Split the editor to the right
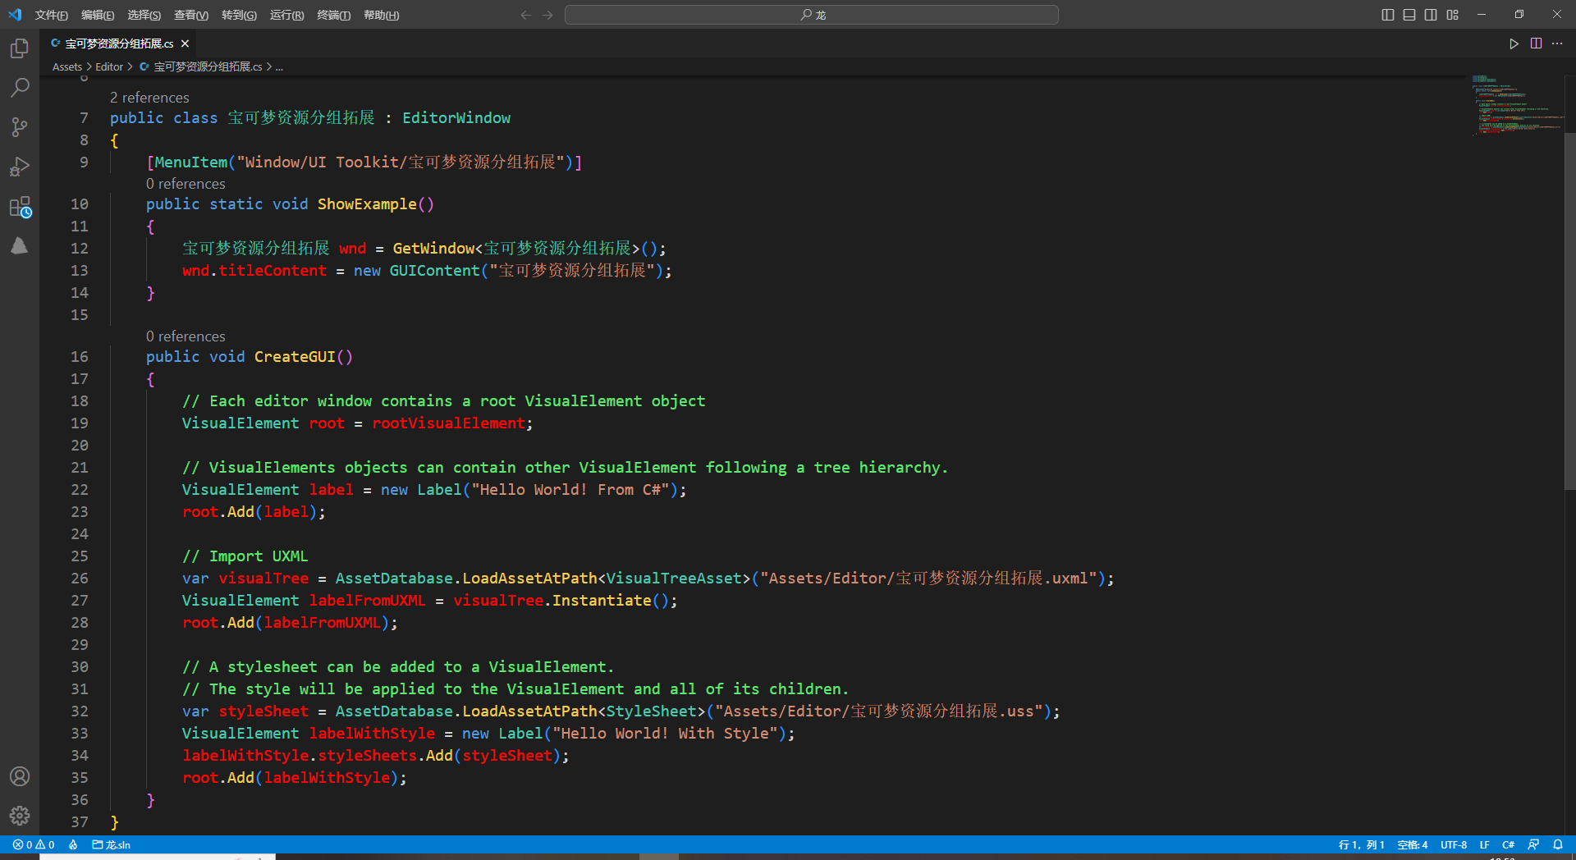Viewport: 1576px width, 860px height. tap(1536, 43)
